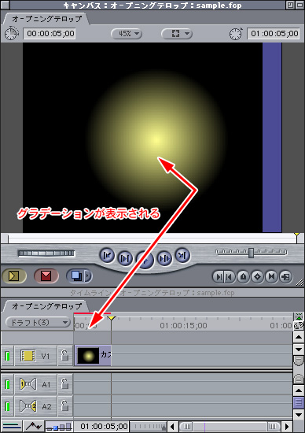305x433 pixels.
Task: Toggle the A1 track lock
Action: (64, 384)
